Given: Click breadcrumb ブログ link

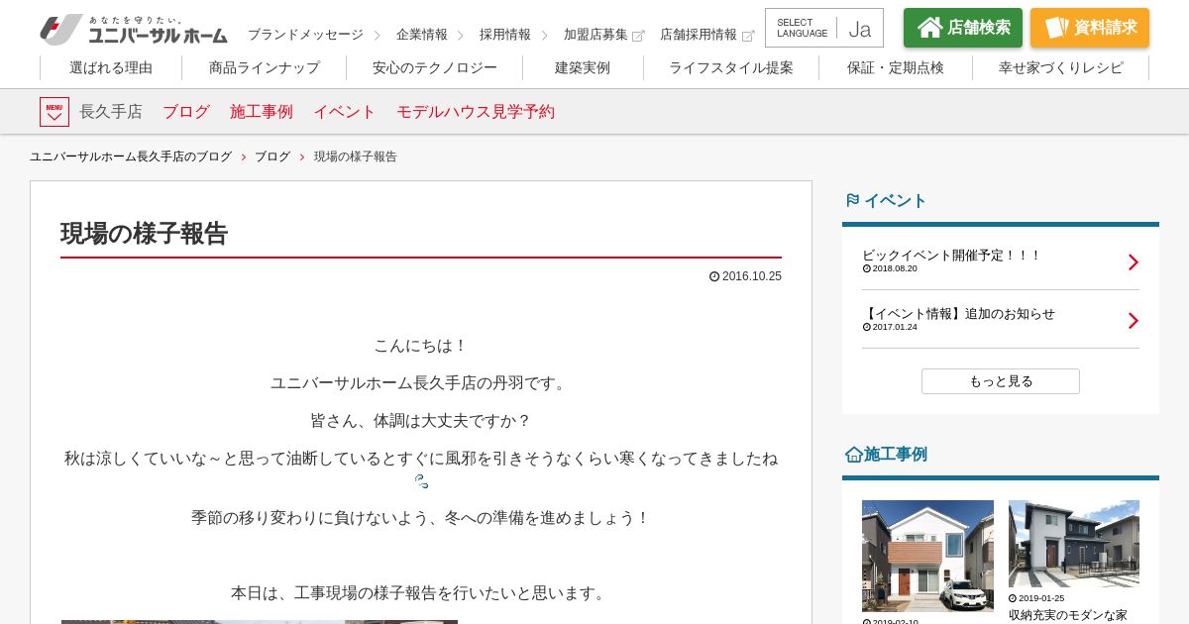Looking at the screenshot, I should tap(272, 156).
